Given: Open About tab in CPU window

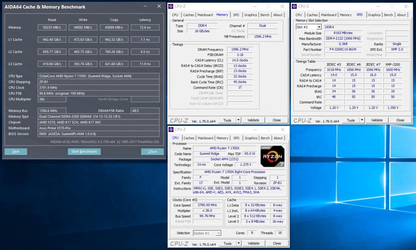Looking at the screenshot, I should 278,138.
